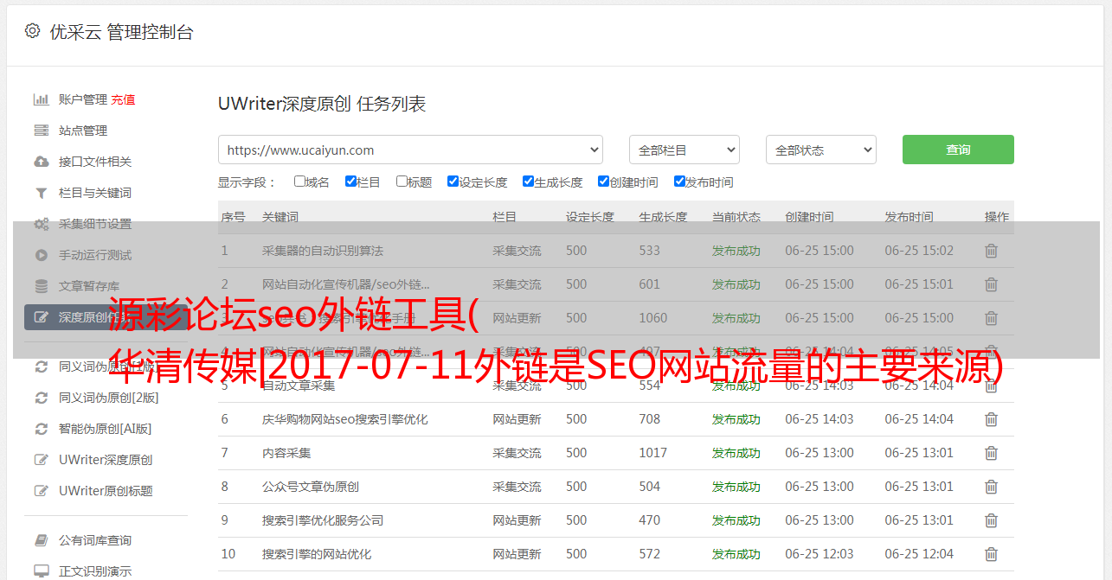Click publish time 06-25 12:04
The height and width of the screenshot is (580, 1112).
pos(919,554)
